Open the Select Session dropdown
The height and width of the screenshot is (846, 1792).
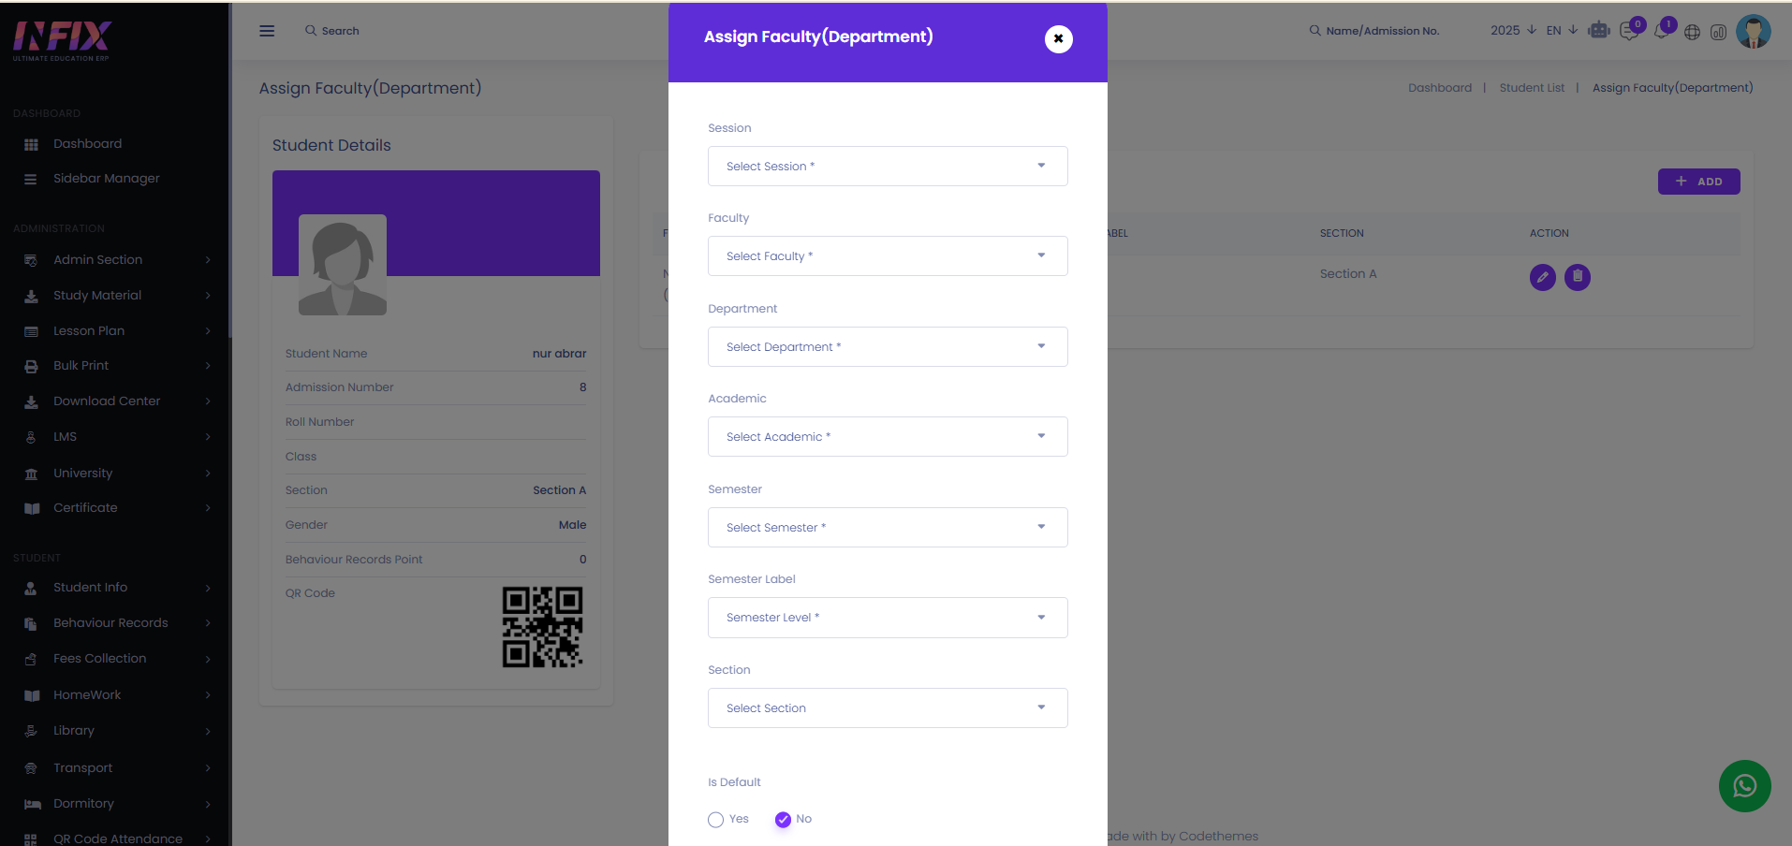pos(888,166)
